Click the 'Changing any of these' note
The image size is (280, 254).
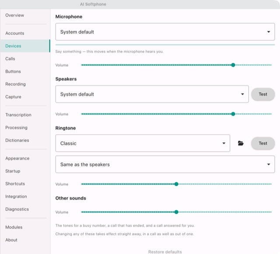[x=124, y=234]
